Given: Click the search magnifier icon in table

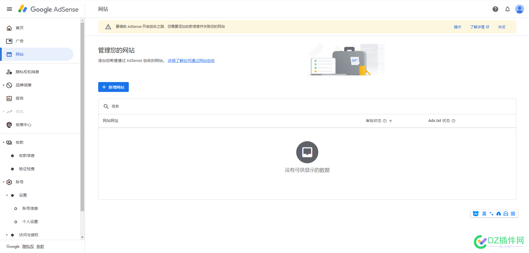Looking at the screenshot, I should pyautogui.click(x=106, y=106).
